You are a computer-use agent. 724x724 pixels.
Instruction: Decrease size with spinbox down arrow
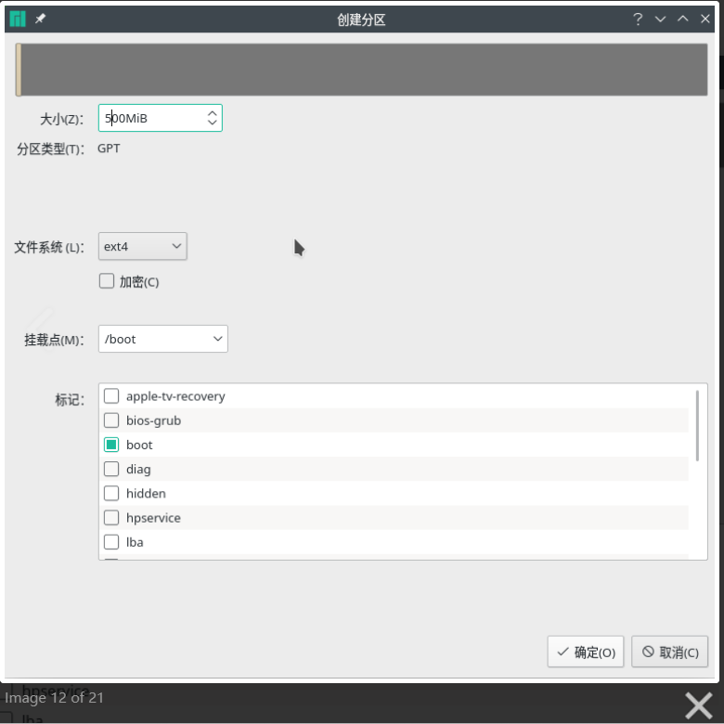[212, 123]
